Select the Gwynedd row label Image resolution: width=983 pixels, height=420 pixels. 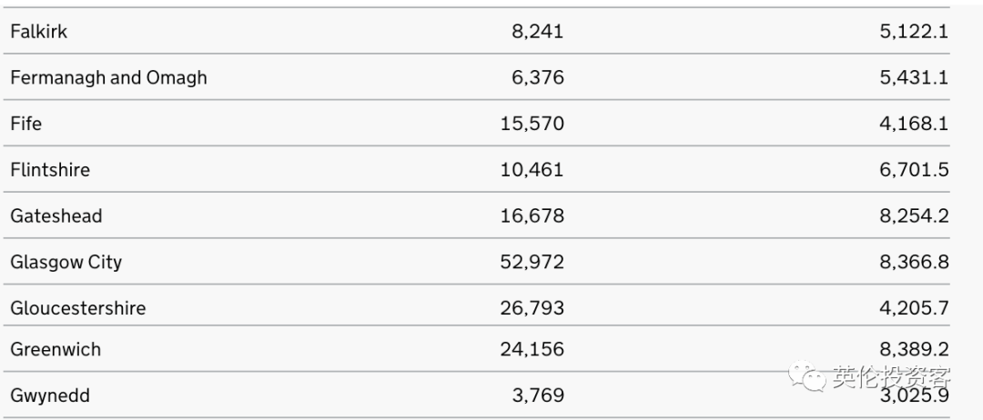[50, 395]
